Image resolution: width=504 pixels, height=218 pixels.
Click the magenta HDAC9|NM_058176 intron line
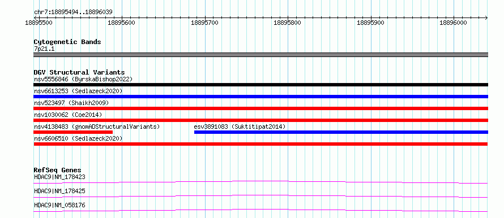260,210
